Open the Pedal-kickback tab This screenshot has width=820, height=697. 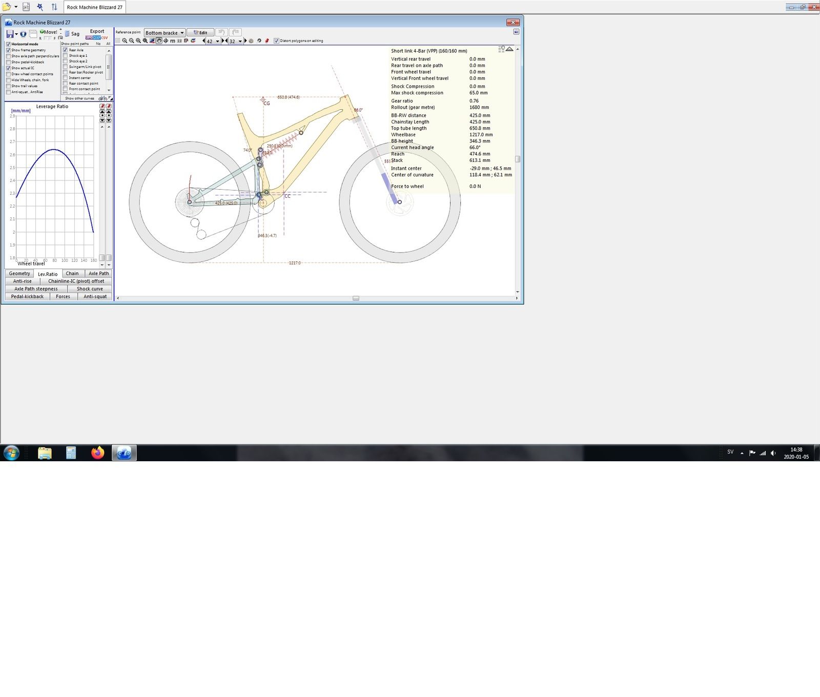click(27, 297)
